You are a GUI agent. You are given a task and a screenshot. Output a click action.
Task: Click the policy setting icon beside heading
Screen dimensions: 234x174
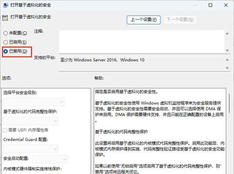coord(5,18)
